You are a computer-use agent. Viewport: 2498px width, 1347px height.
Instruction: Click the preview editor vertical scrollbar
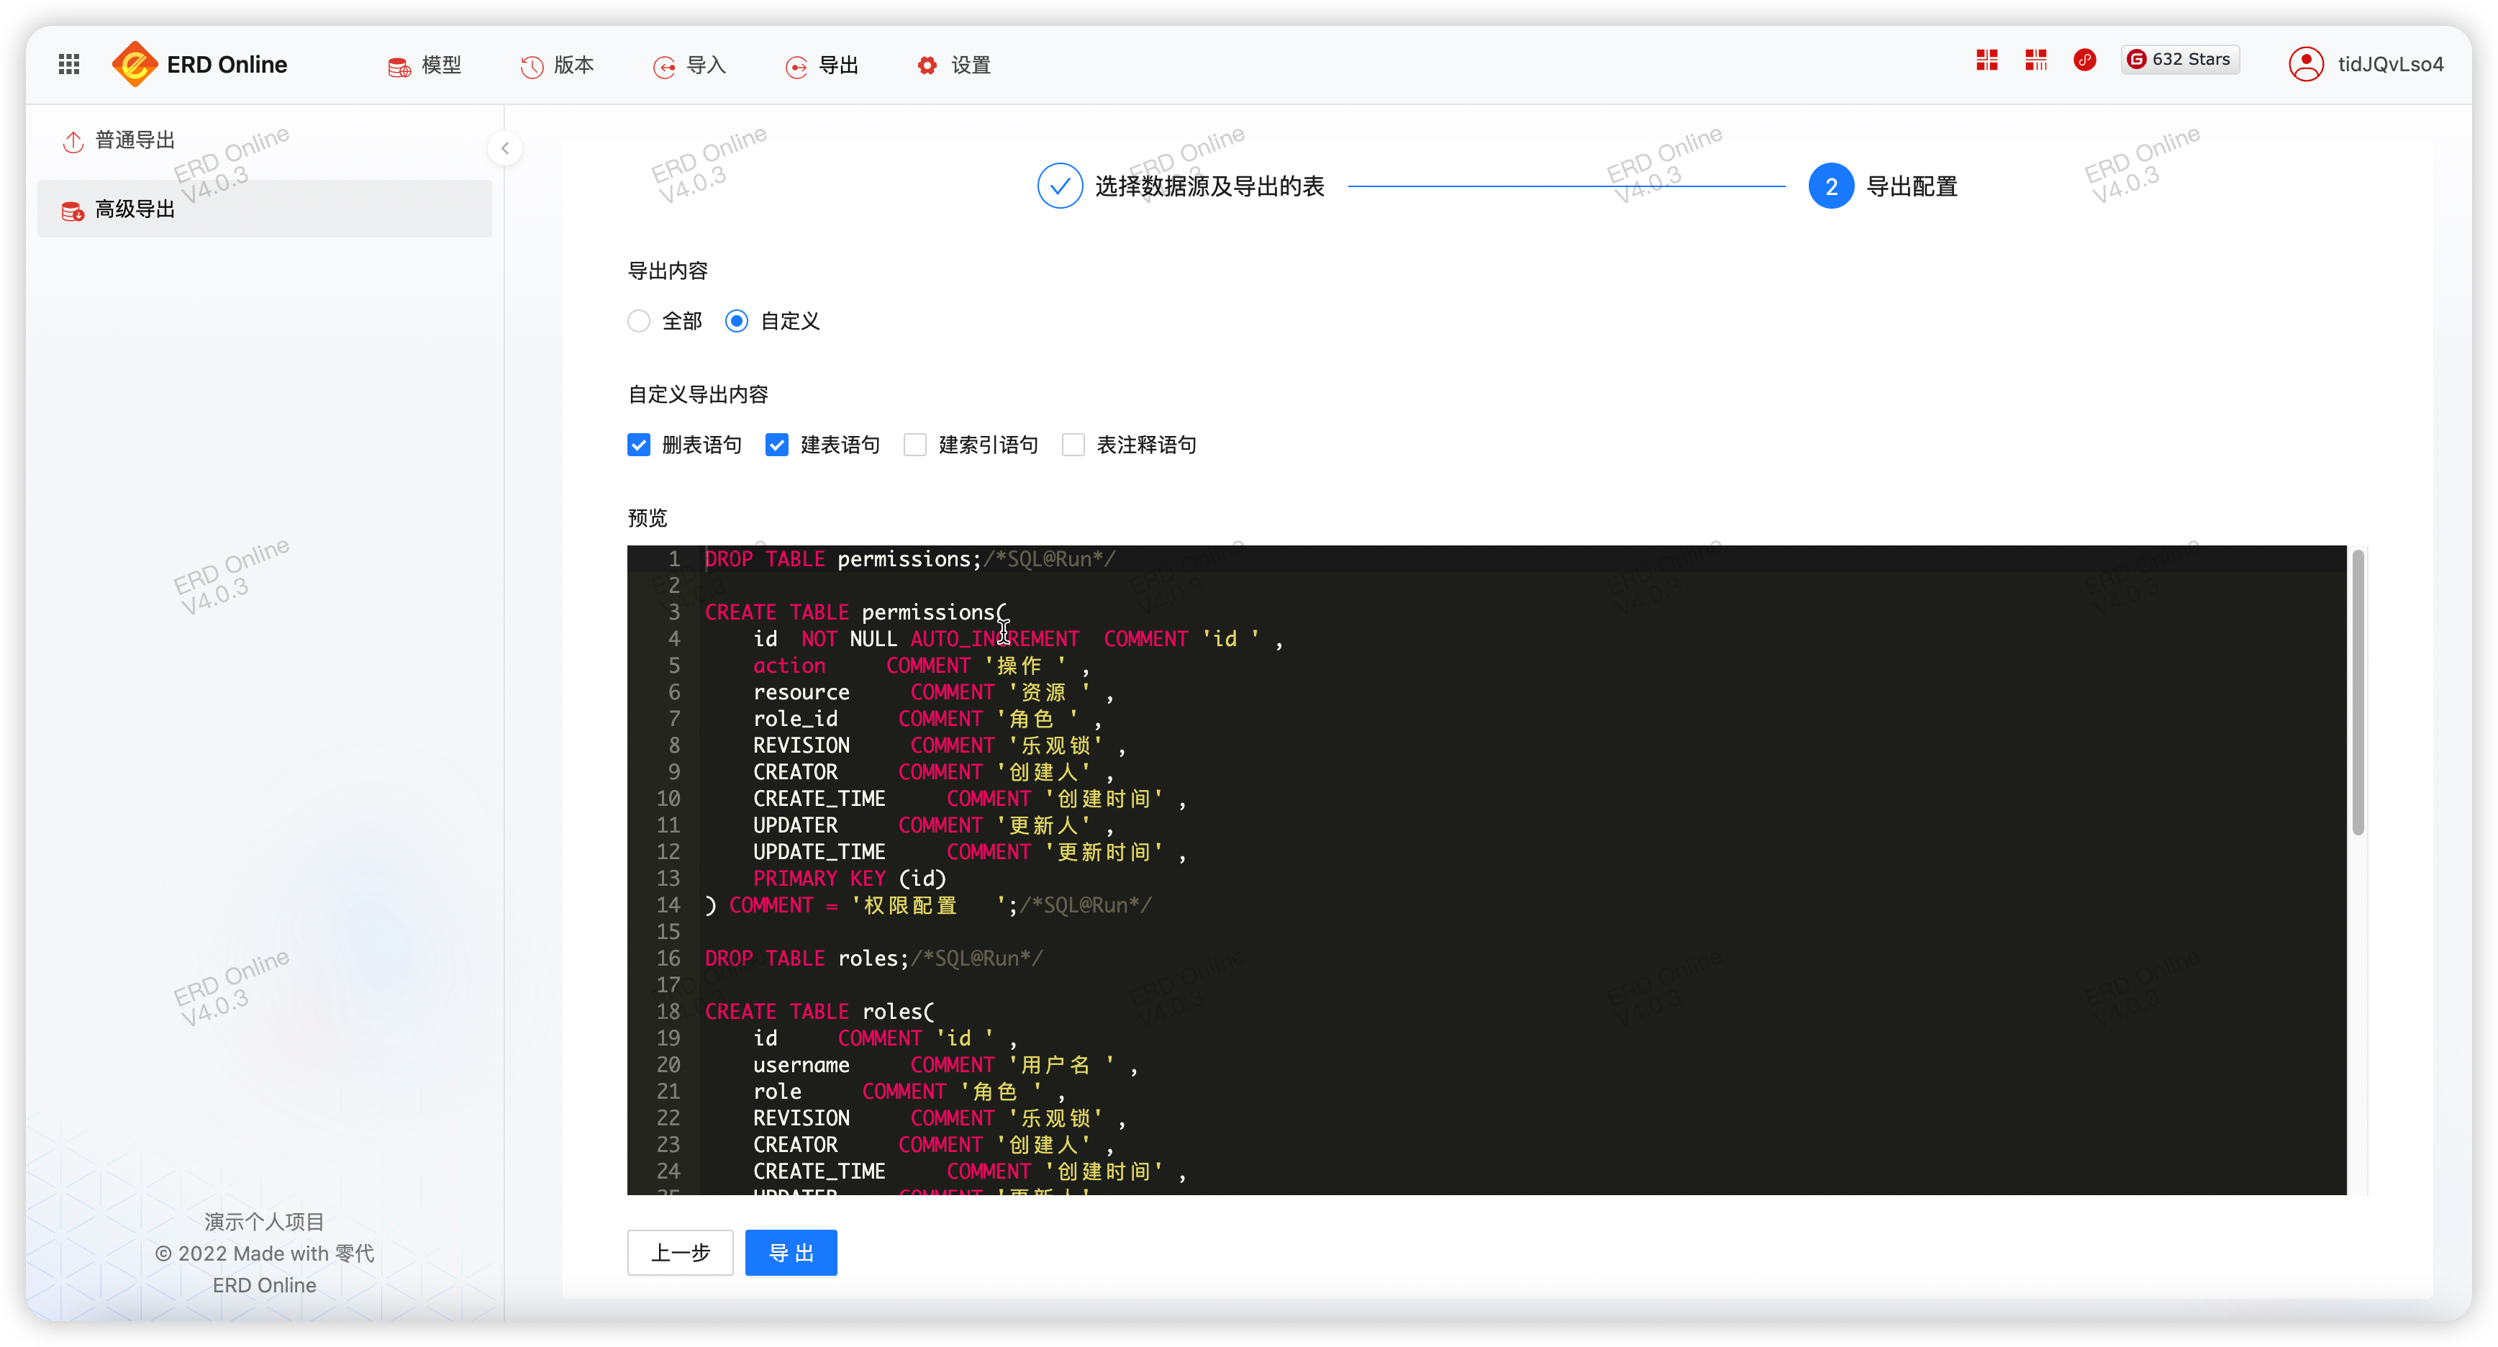coord(2358,692)
